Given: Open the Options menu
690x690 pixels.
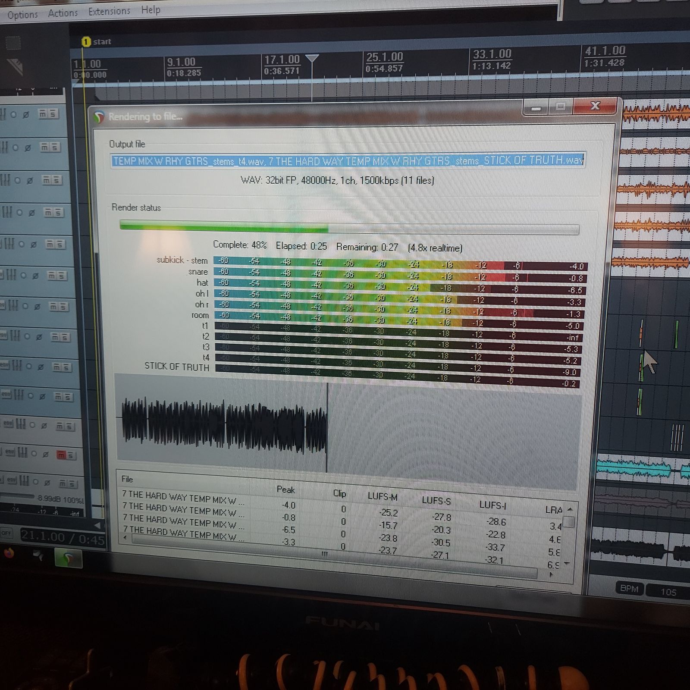Looking at the screenshot, I should pos(22,15).
